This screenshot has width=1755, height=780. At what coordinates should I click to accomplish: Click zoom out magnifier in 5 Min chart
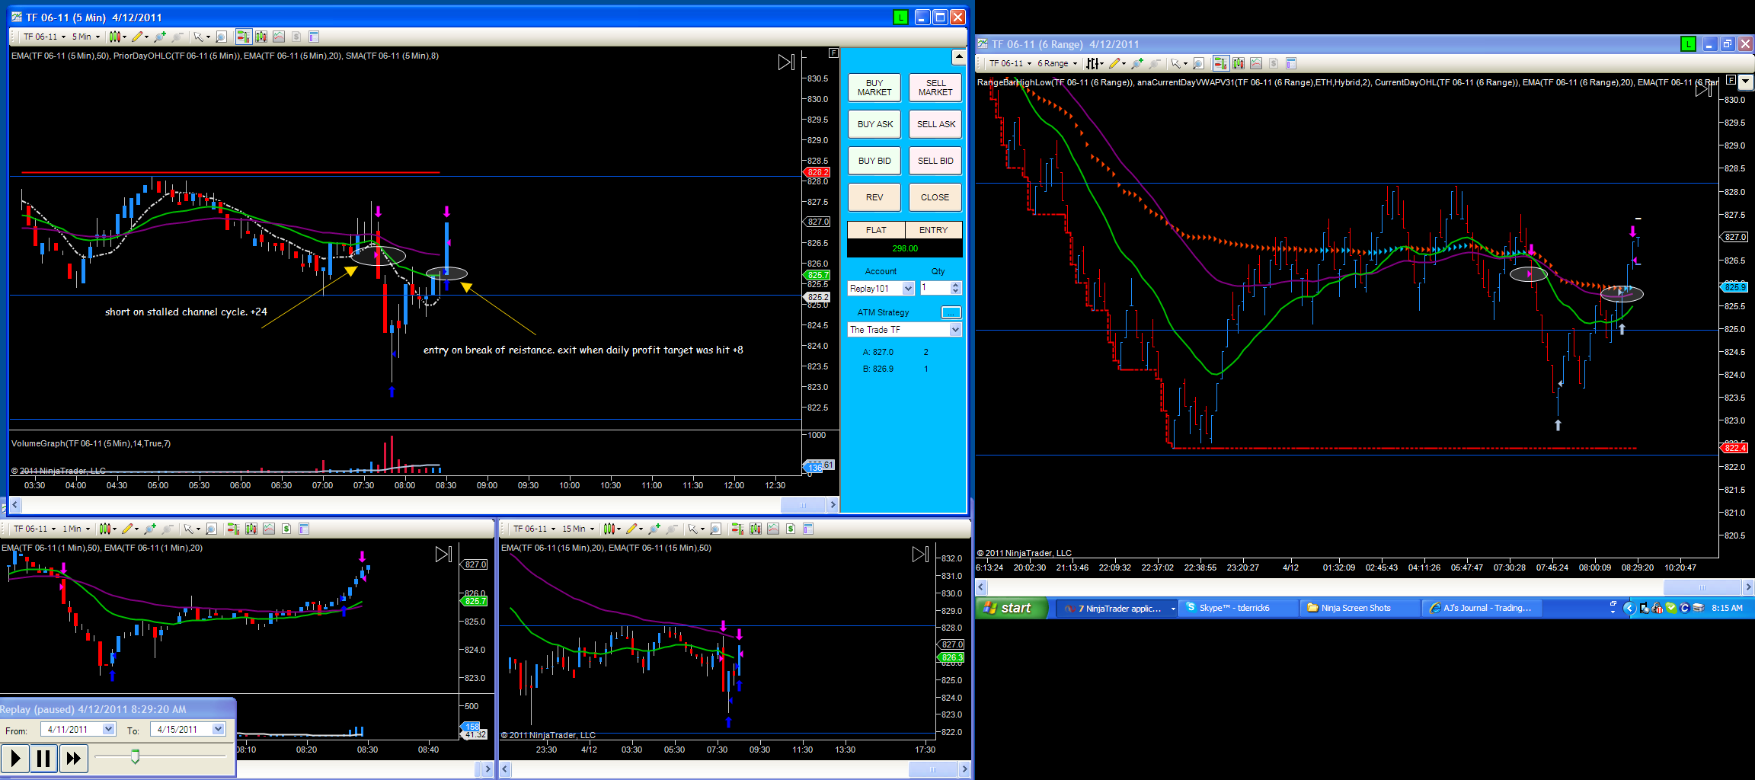coord(177,37)
